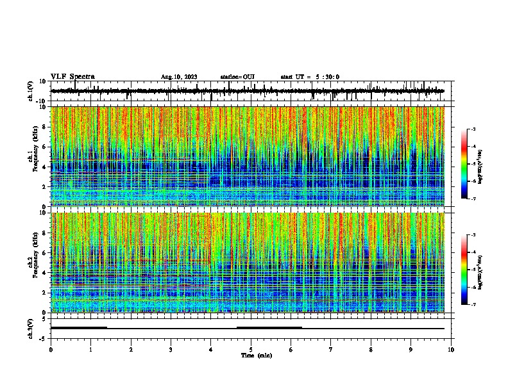The image size is (508, 392).
Task: Select the "start UT = 5 :30: 0" text
Action: coord(310,77)
